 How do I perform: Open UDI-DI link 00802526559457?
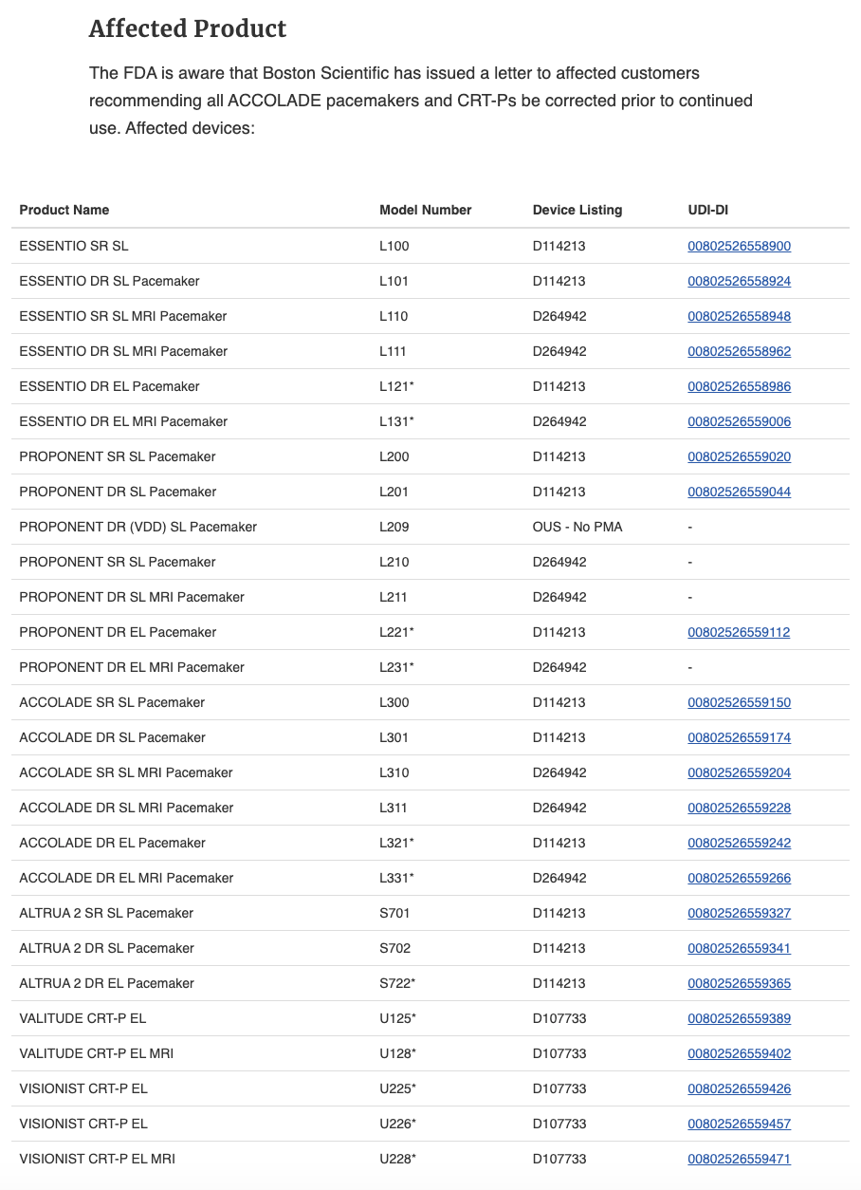pyautogui.click(x=739, y=1124)
